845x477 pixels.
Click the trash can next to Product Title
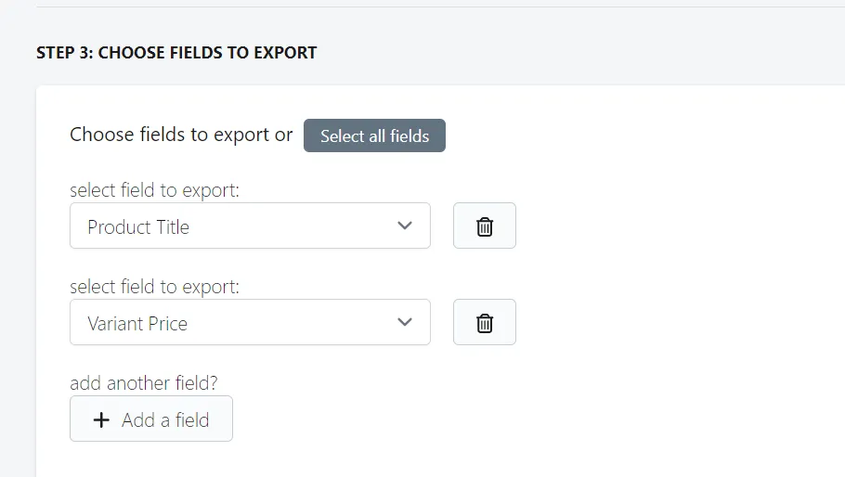(x=485, y=226)
